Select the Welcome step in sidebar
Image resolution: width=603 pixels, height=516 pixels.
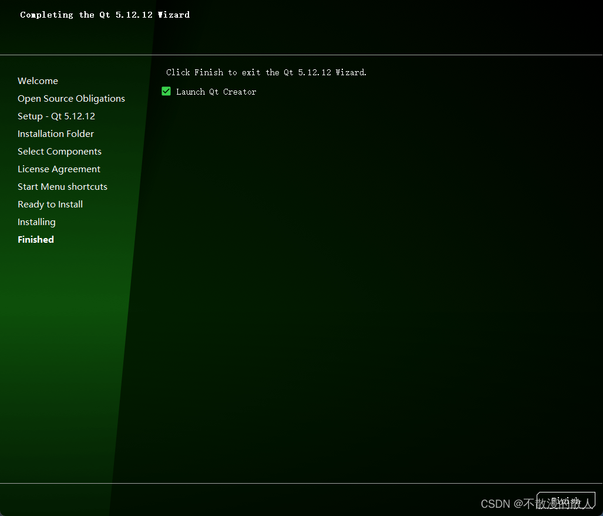(x=38, y=81)
